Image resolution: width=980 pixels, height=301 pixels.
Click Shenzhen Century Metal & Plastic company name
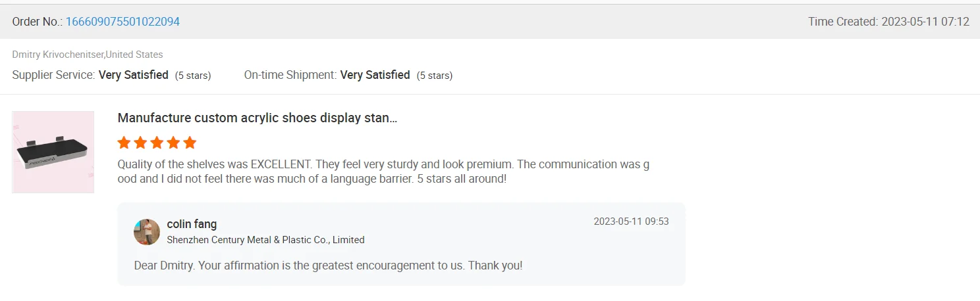coord(265,240)
